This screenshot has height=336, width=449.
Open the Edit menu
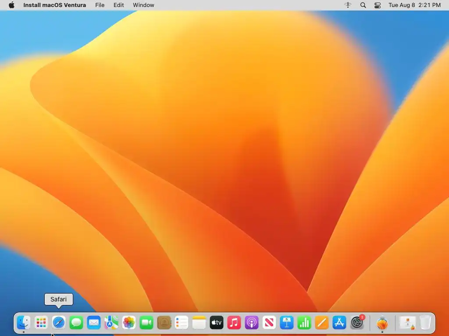coord(118,5)
